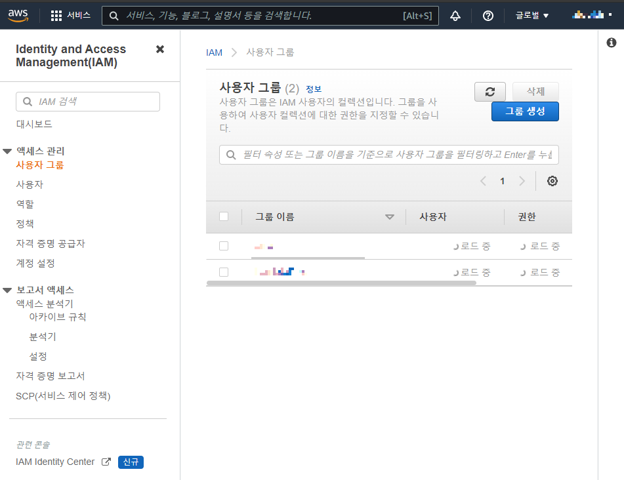624x480 pixels.
Task: Open 계정 설정 in sidebar
Action: 35,263
